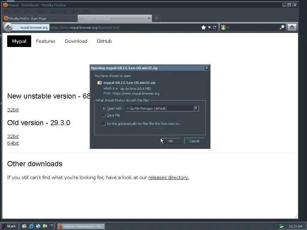The height and width of the screenshot is (230, 307).
Task: Click 32bit link under New unstable version
Action: pos(13,110)
